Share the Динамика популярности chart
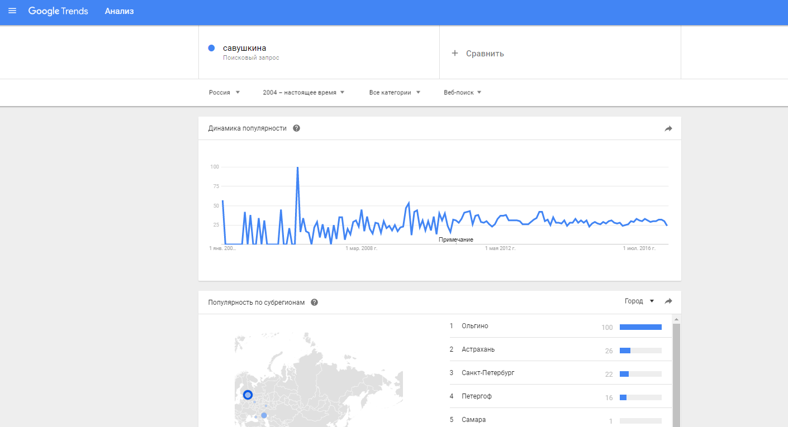 pos(668,128)
